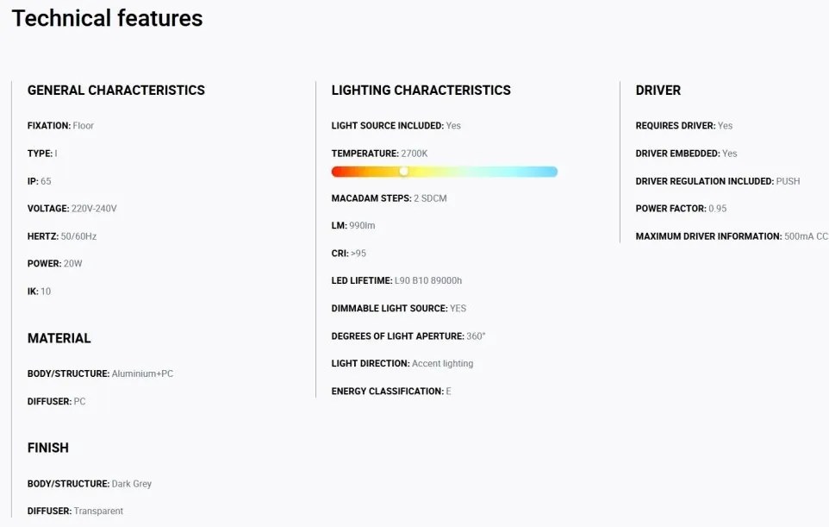Click the DIMMABLE LIGHT SOURCE entry
829x527 pixels.
tap(399, 309)
